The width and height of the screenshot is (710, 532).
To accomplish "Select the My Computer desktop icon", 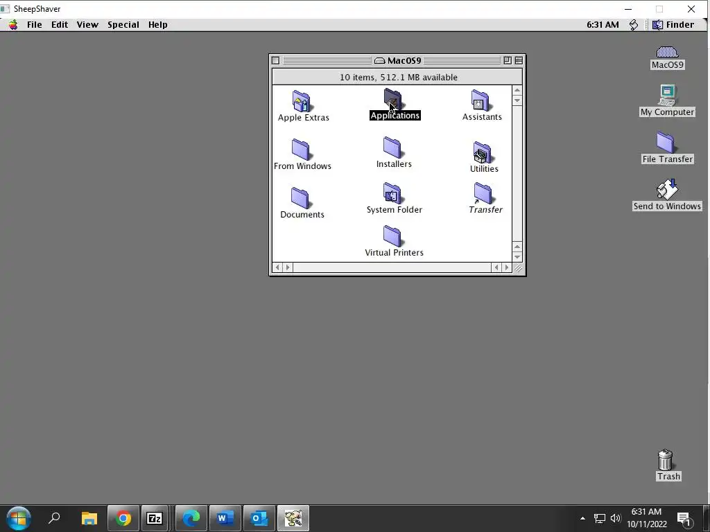I will 667,100.
